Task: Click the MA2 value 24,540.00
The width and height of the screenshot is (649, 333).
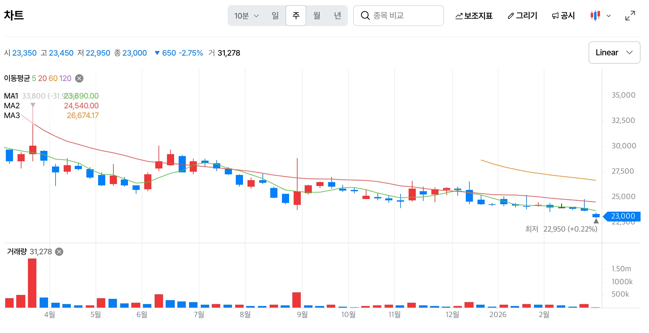Action: (x=81, y=106)
